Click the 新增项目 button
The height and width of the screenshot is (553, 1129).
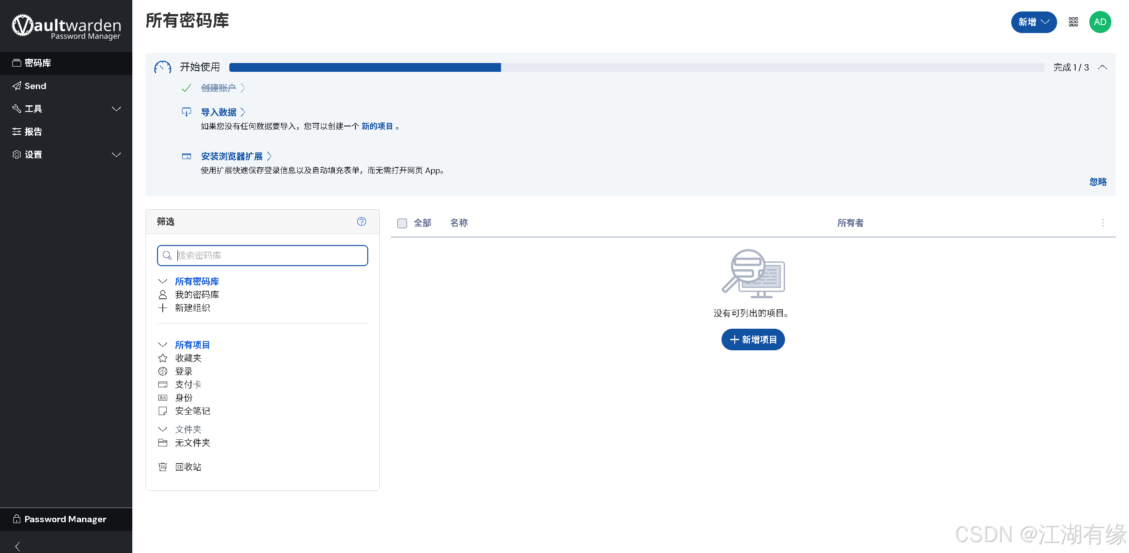753,340
